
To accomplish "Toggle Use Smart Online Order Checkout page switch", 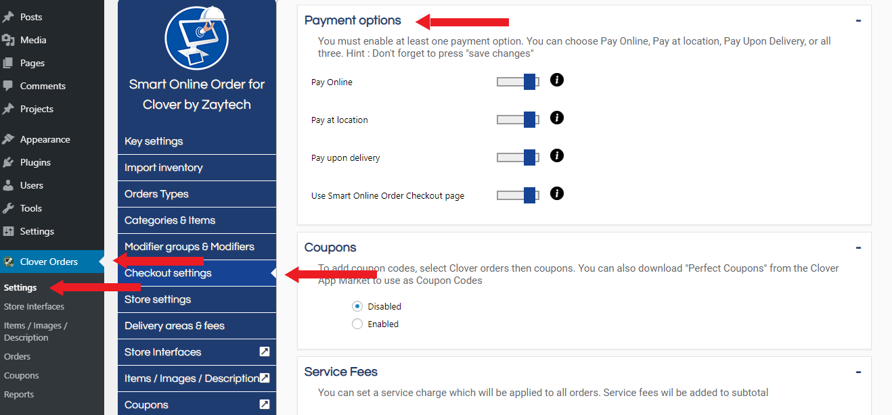I will [518, 195].
